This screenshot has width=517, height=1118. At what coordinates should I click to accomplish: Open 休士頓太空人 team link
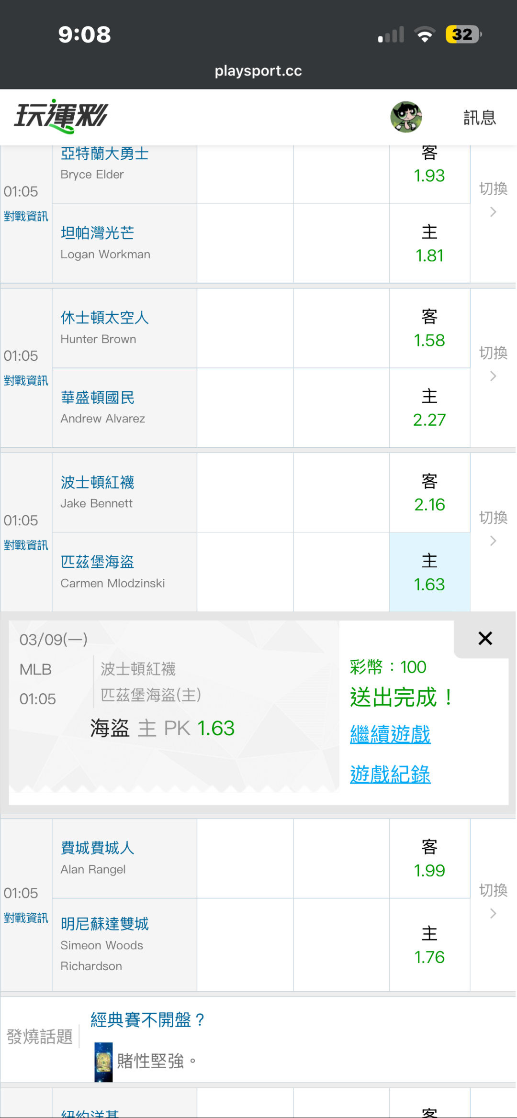coord(105,318)
